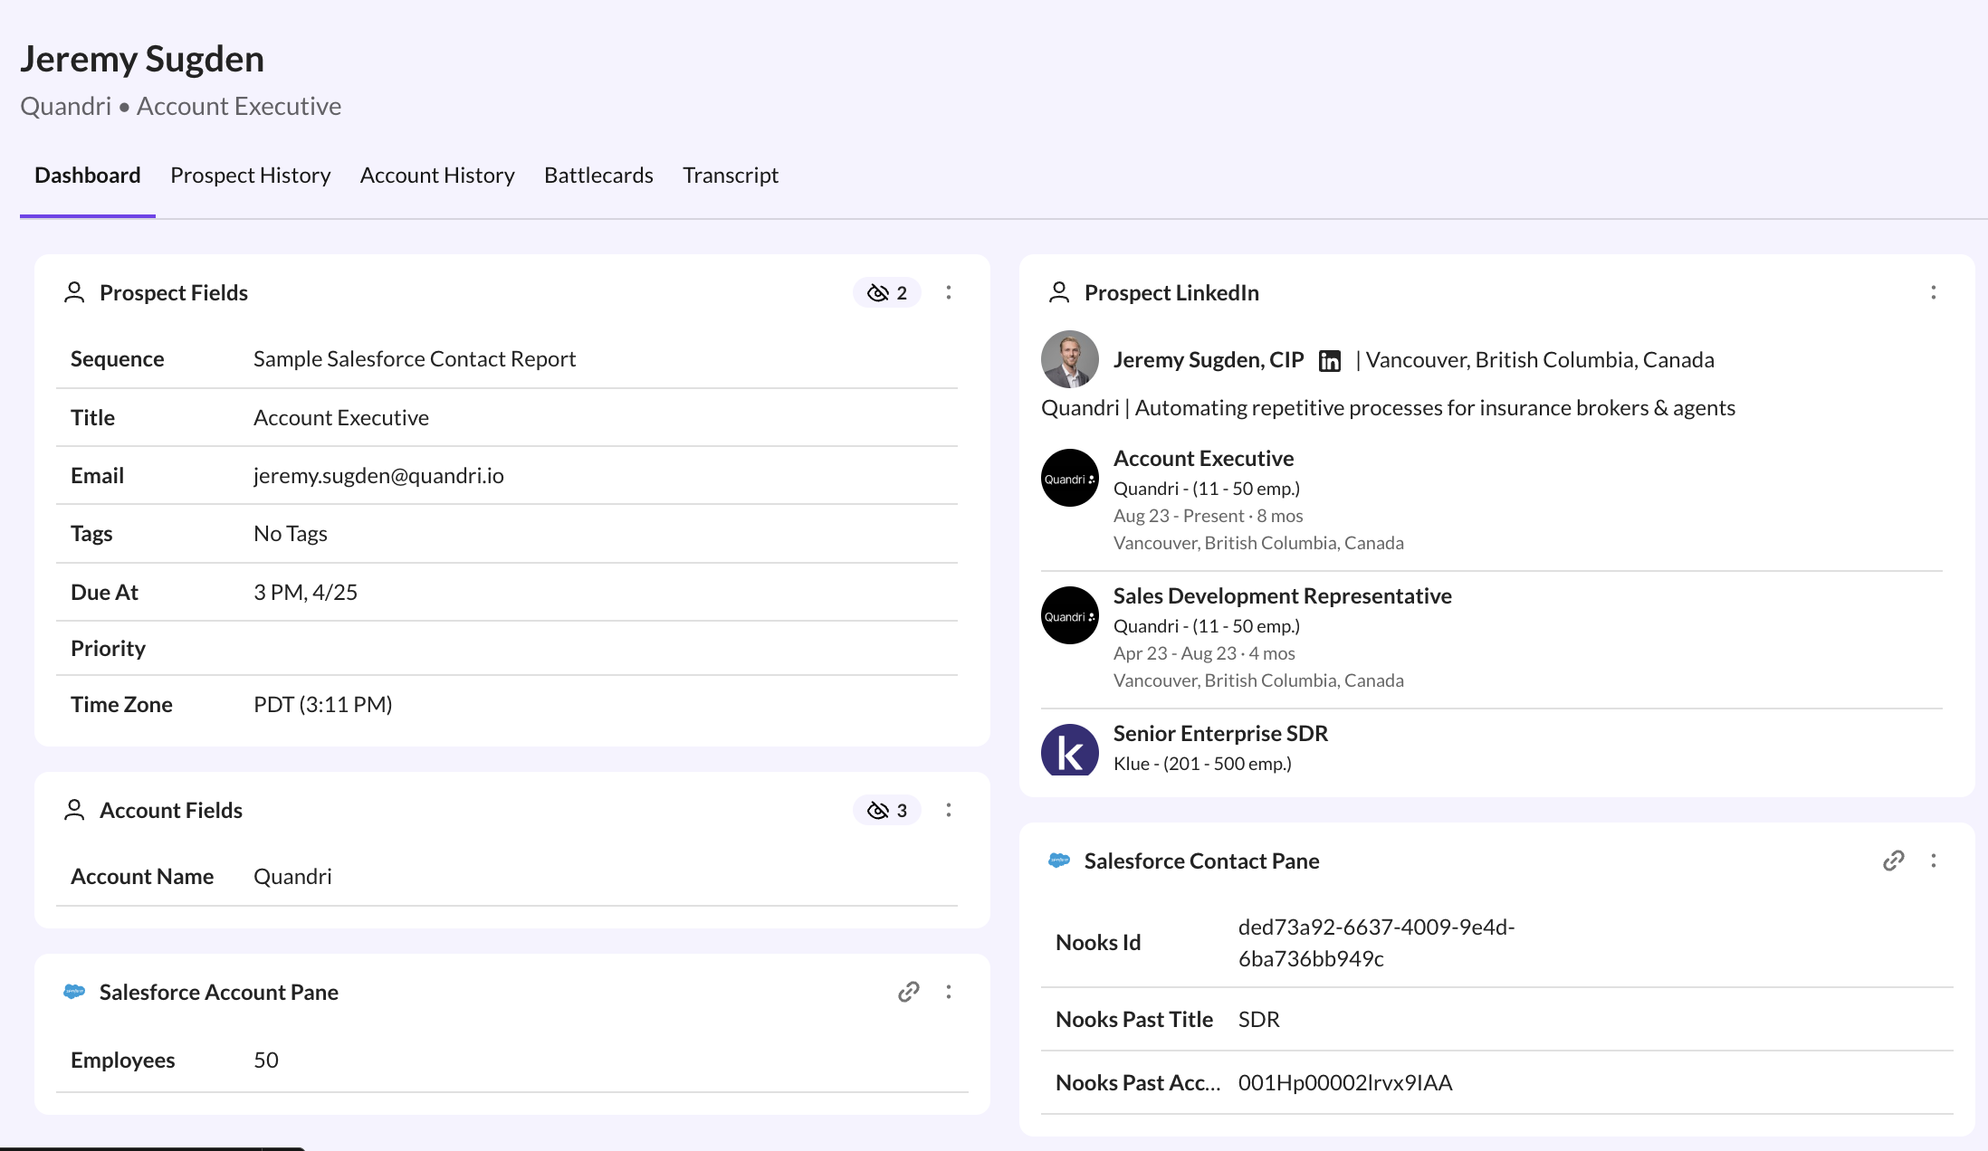Click the Title value Account Executive

click(341, 418)
